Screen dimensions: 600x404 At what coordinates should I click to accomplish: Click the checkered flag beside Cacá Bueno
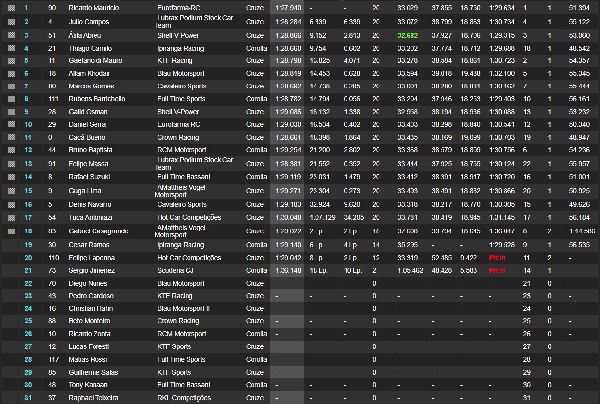pos(12,137)
